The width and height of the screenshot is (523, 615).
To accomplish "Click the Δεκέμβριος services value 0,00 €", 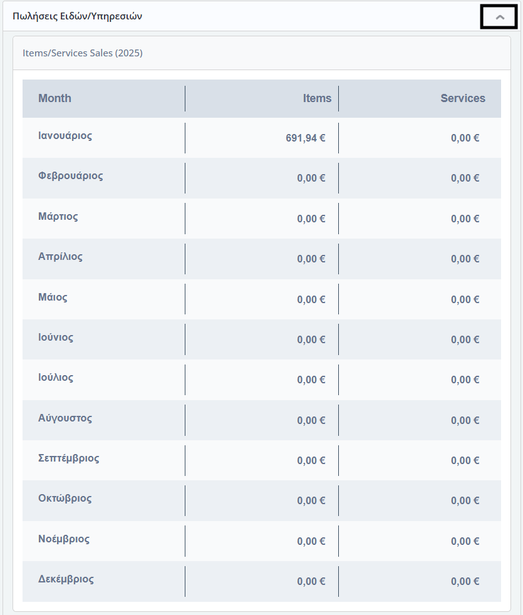I will 465,581.
